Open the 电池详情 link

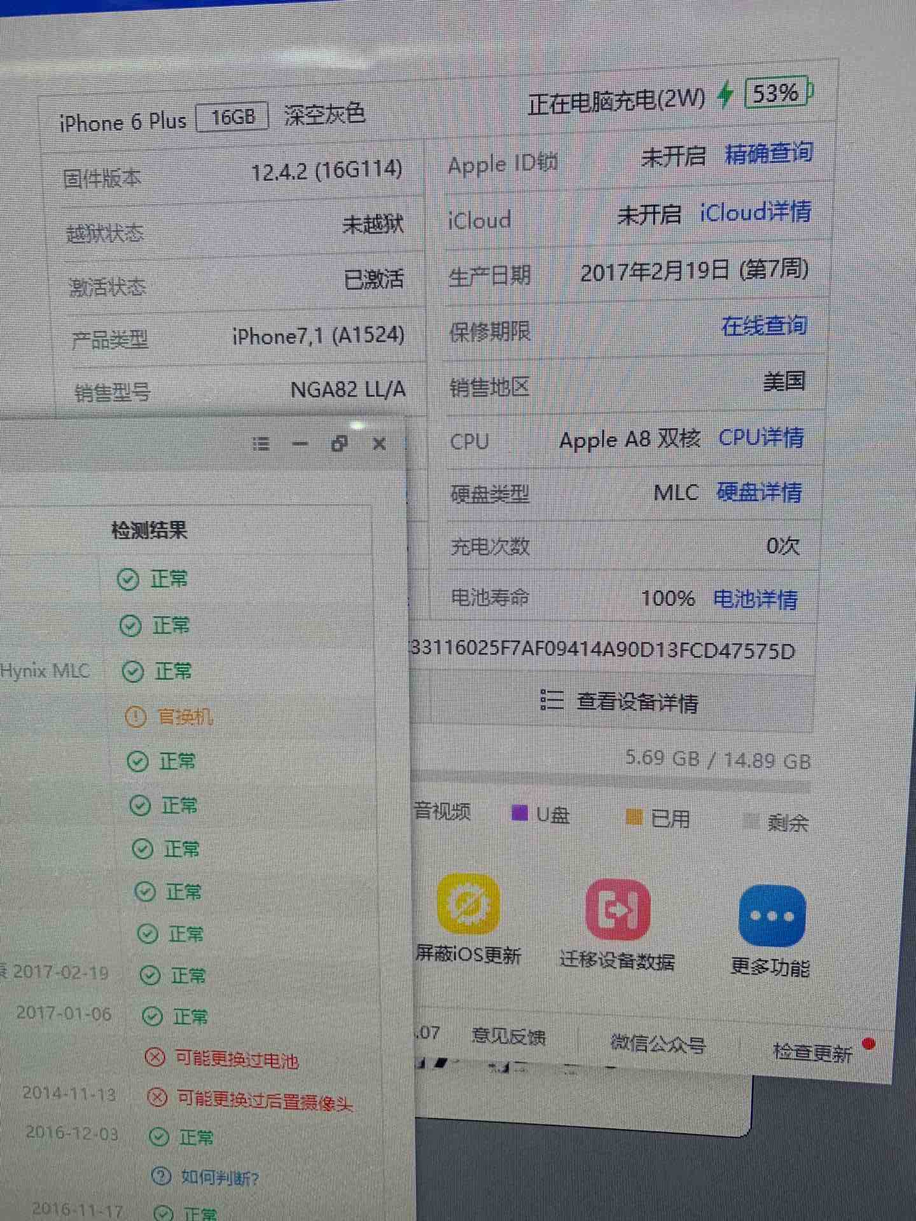[x=755, y=598]
